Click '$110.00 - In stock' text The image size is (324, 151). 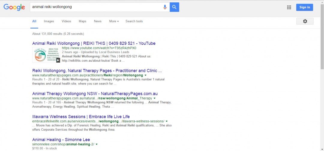click(44, 148)
